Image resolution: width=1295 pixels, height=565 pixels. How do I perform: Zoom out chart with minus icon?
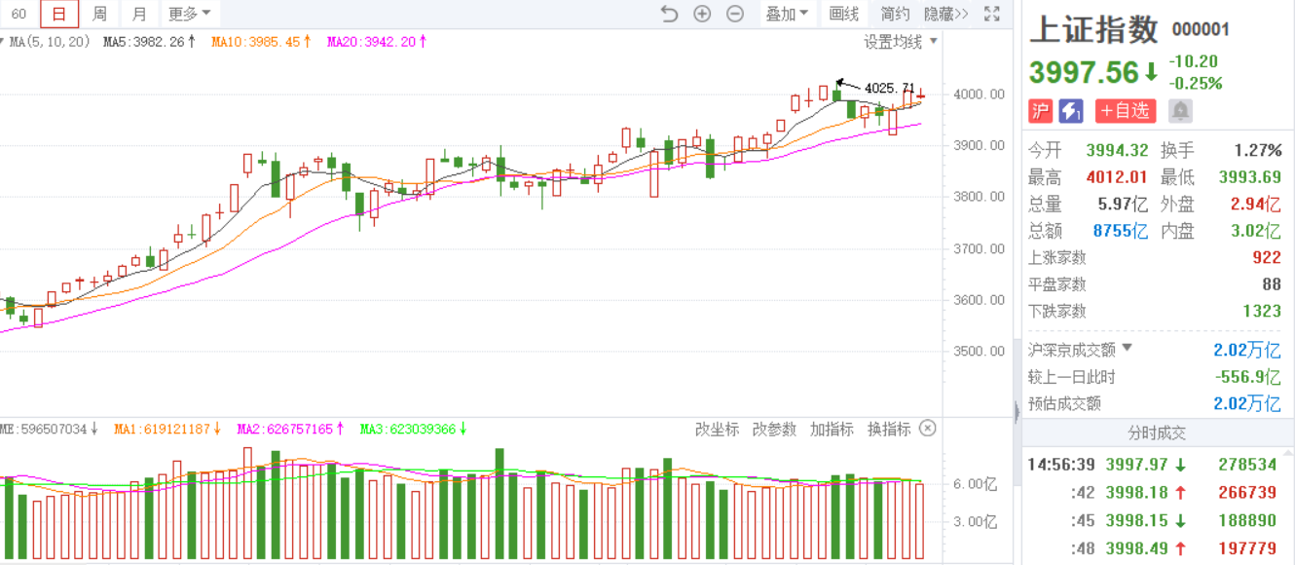(x=735, y=14)
